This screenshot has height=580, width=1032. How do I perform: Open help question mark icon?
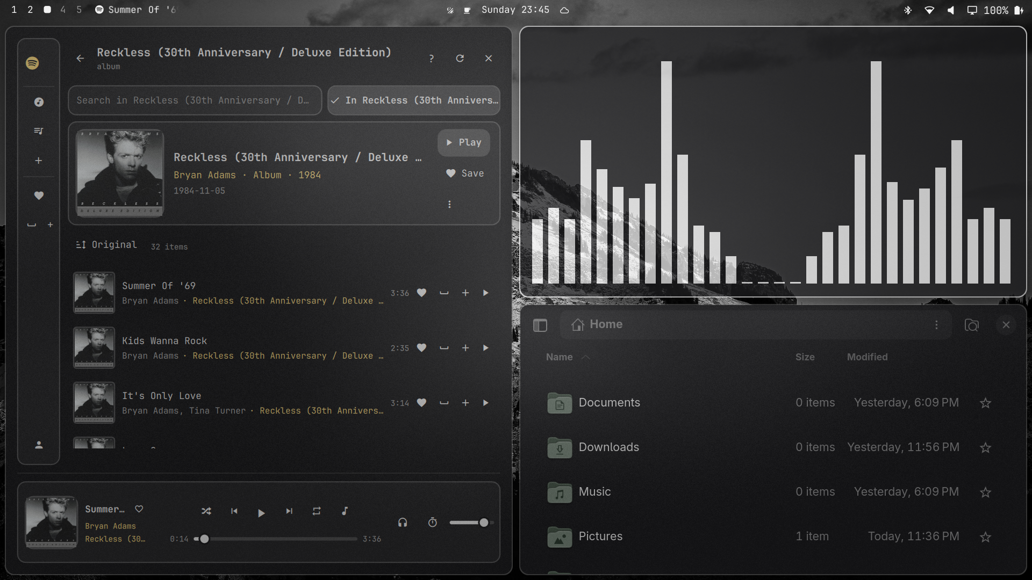(x=431, y=59)
